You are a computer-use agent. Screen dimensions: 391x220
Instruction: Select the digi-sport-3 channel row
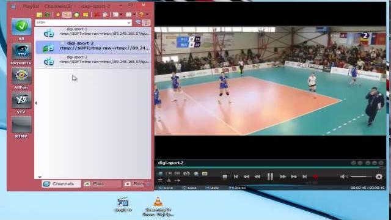[93, 61]
